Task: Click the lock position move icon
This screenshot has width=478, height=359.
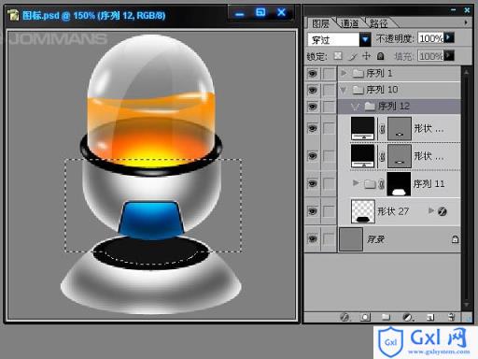Action: (x=367, y=56)
